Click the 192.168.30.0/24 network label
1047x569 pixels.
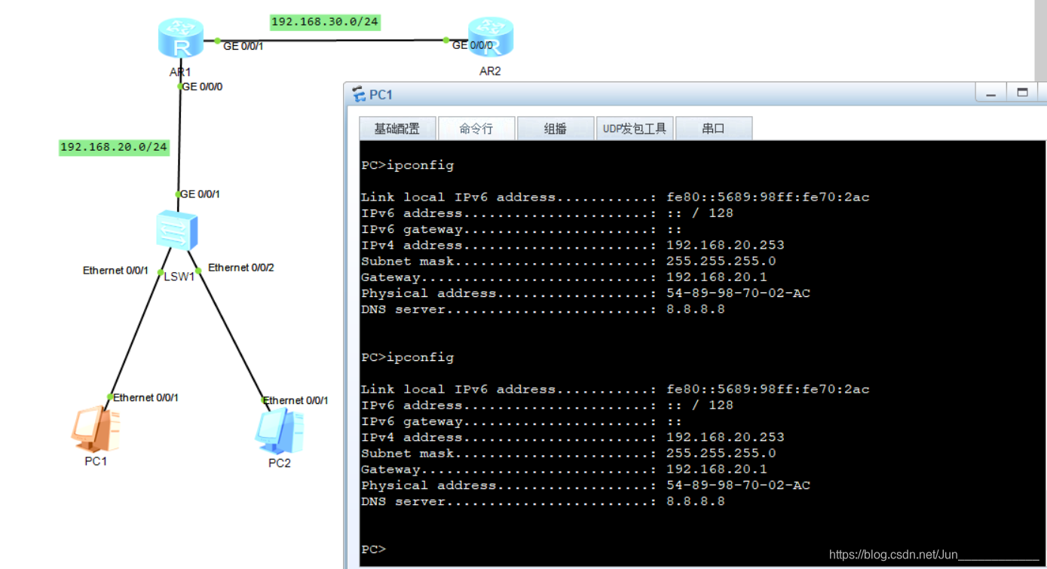[x=325, y=22]
